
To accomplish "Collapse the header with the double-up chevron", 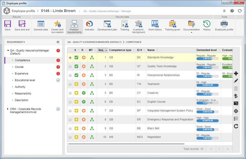I will (x=224, y=11).
